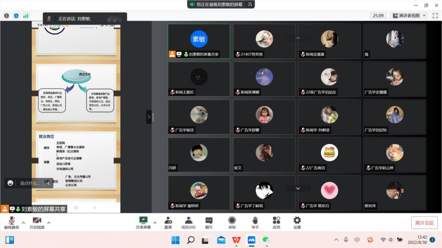442x248 pixels.
Task: Select 21407贺英明 participant tile
Action: (x=264, y=41)
